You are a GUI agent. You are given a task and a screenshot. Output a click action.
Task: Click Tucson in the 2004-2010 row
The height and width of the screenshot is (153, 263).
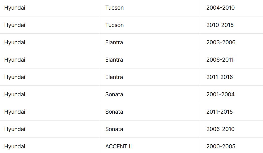114,8
